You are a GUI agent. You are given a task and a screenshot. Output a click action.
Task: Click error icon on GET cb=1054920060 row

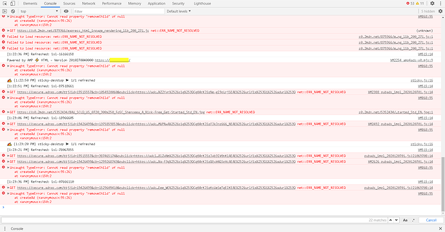click(x=3, y=92)
